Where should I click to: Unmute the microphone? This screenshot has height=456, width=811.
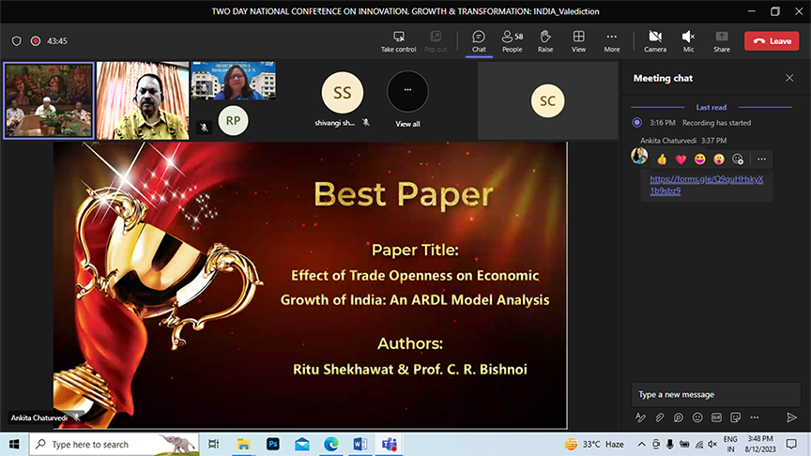tap(688, 40)
